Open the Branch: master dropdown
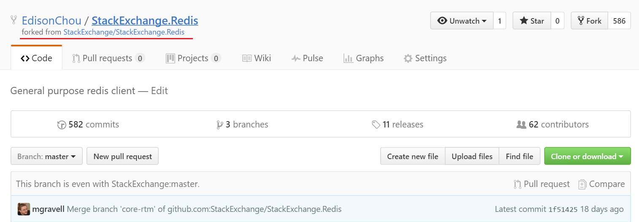Image resolution: width=639 pixels, height=222 pixels. [46, 157]
